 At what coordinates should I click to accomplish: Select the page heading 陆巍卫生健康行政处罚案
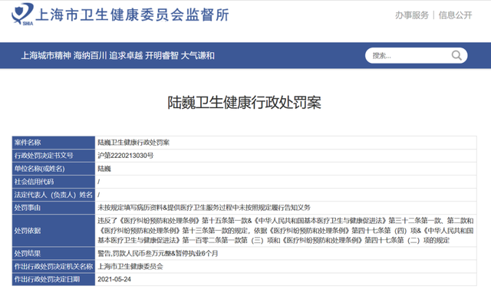point(244,103)
